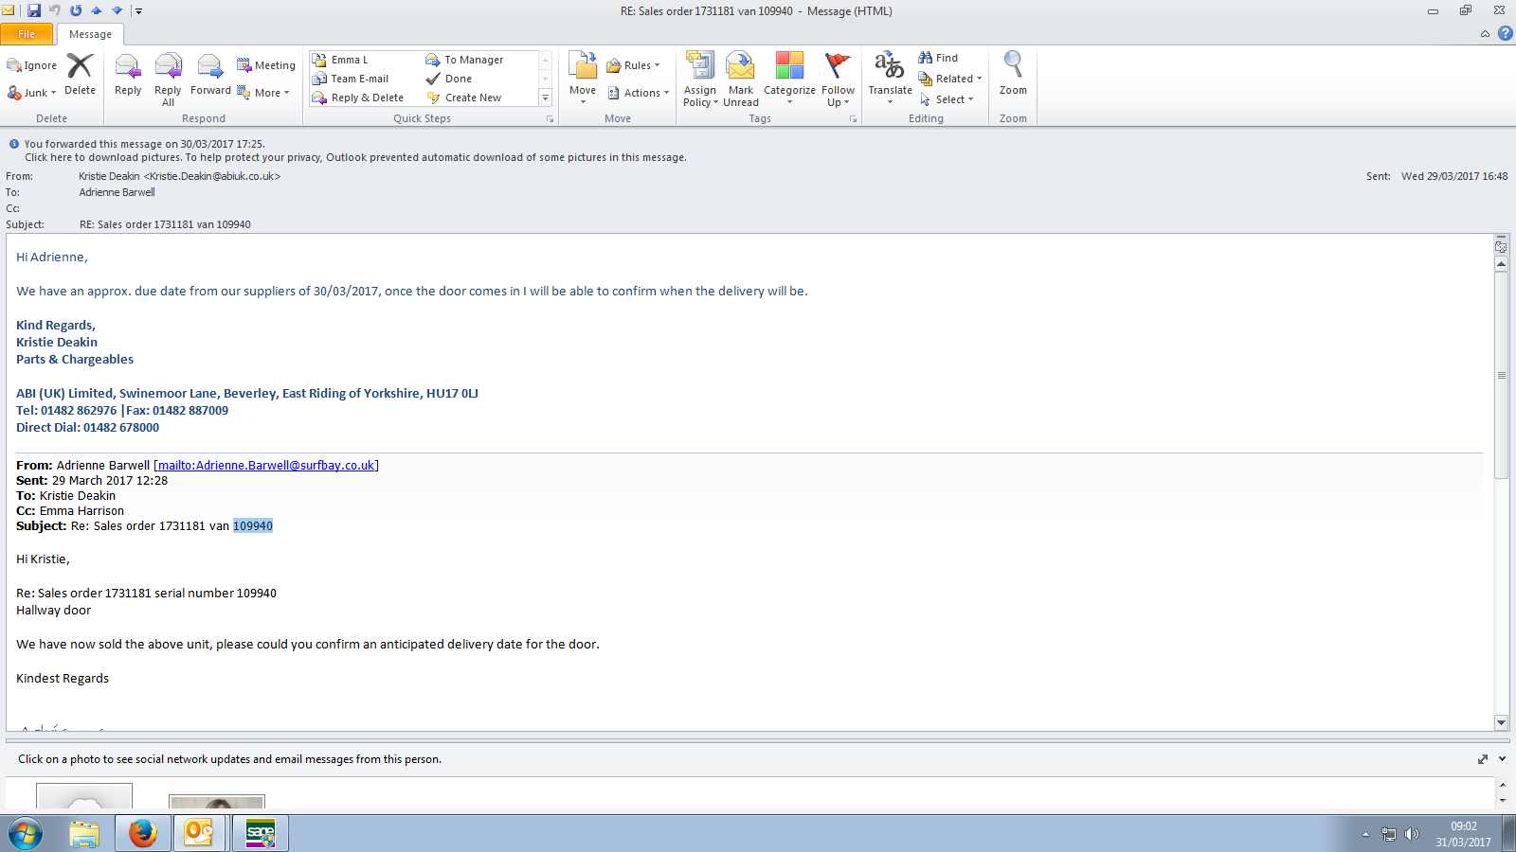The width and height of the screenshot is (1516, 852).
Task: Open Windows Explorer folder on taskbar
Action: (x=84, y=833)
